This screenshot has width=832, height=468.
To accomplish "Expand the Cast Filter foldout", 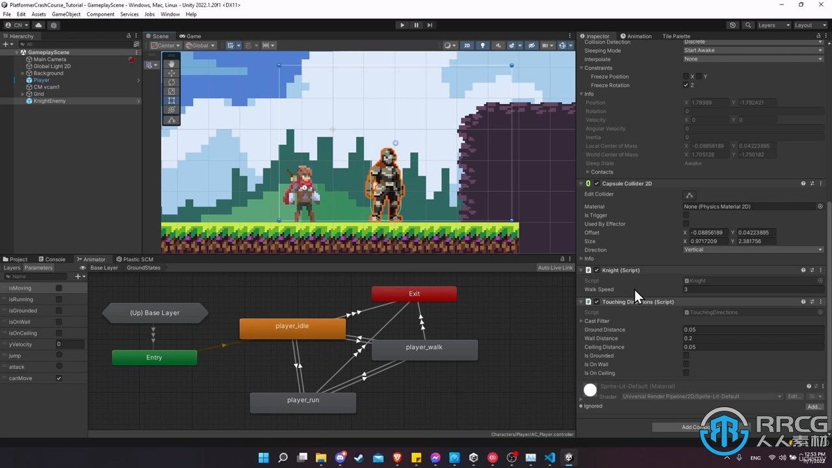I will (582, 321).
